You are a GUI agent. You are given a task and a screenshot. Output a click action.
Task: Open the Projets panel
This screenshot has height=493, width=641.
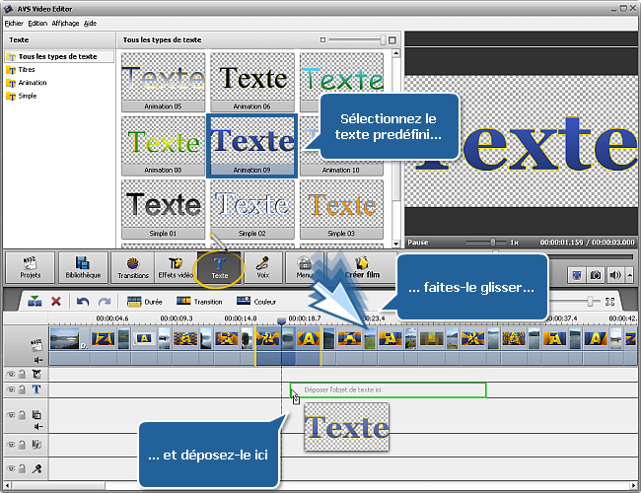pyautogui.click(x=30, y=267)
